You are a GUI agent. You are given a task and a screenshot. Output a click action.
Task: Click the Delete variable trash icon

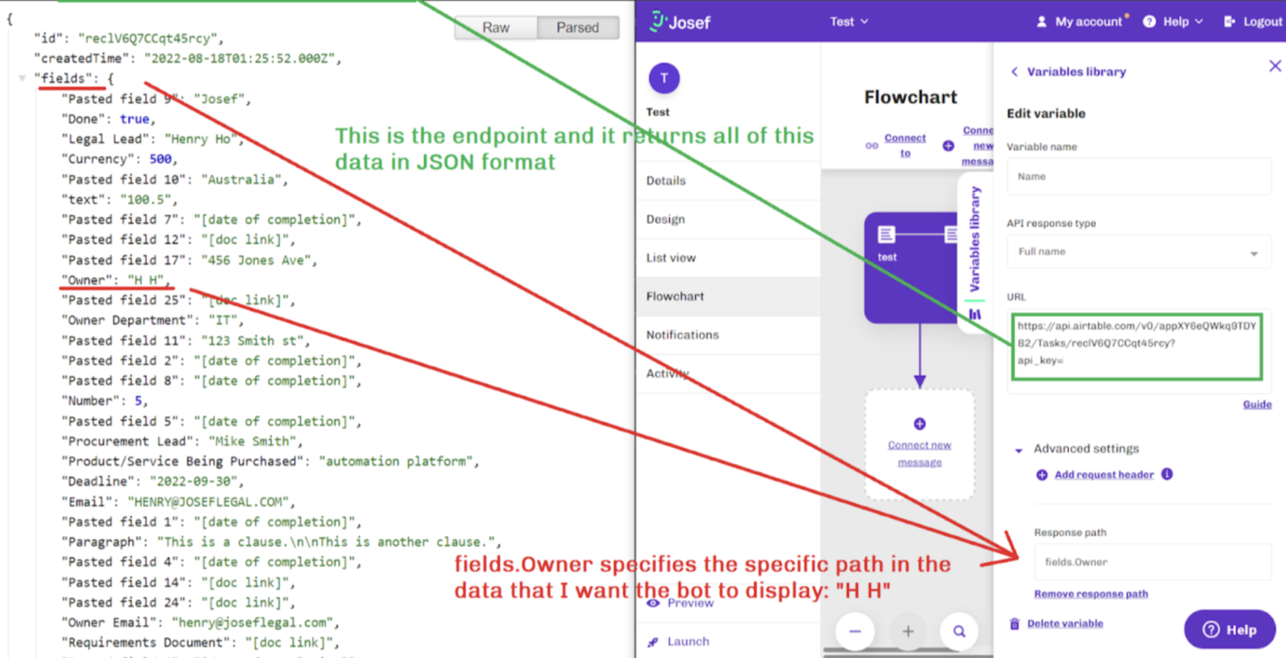point(1014,623)
